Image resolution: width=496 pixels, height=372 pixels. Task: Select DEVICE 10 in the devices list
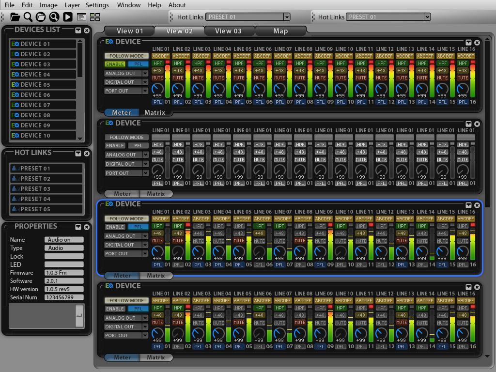pyautogui.click(x=43, y=136)
